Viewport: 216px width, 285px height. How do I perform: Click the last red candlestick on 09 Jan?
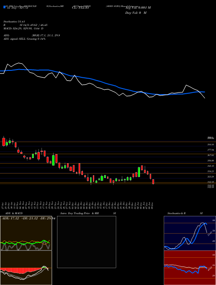coord(153,182)
